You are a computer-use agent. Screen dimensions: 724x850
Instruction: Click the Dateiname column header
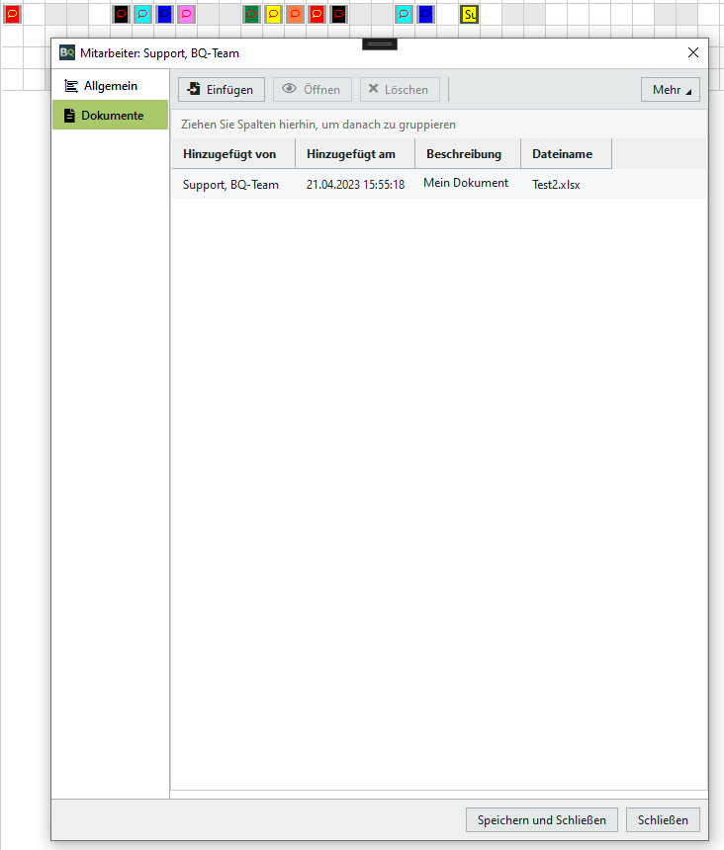pyautogui.click(x=564, y=154)
